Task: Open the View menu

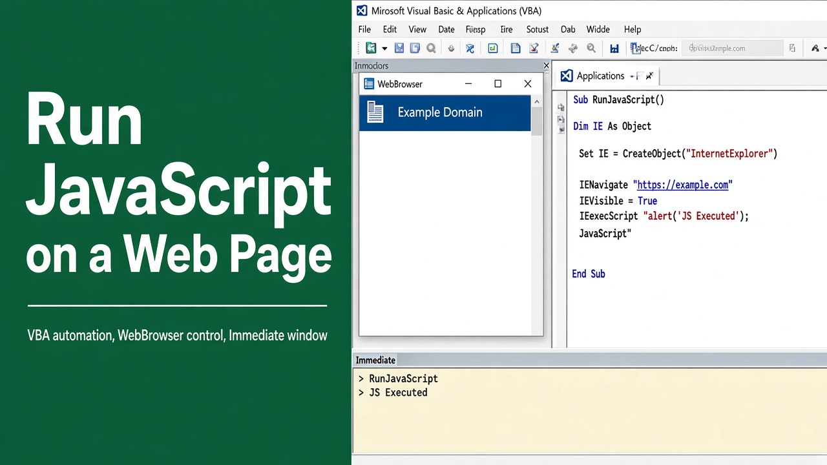Action: 417,29
